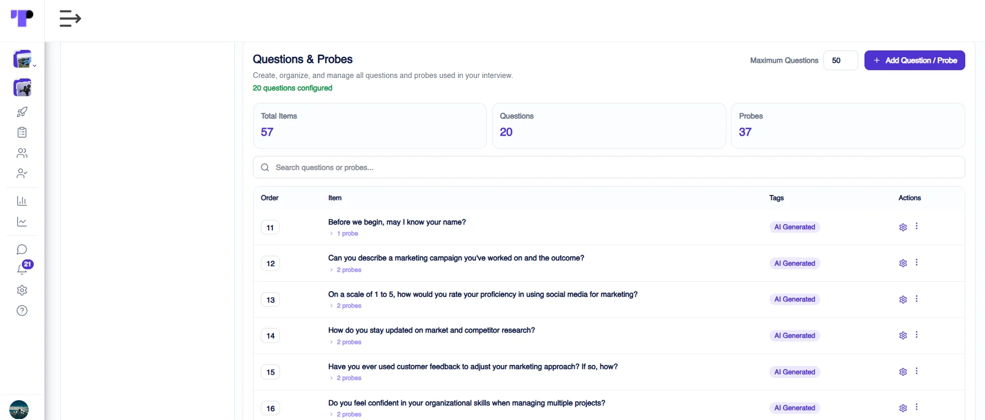The image size is (985, 420).
Task: Open three-dot menu for question 15
Action: click(916, 371)
